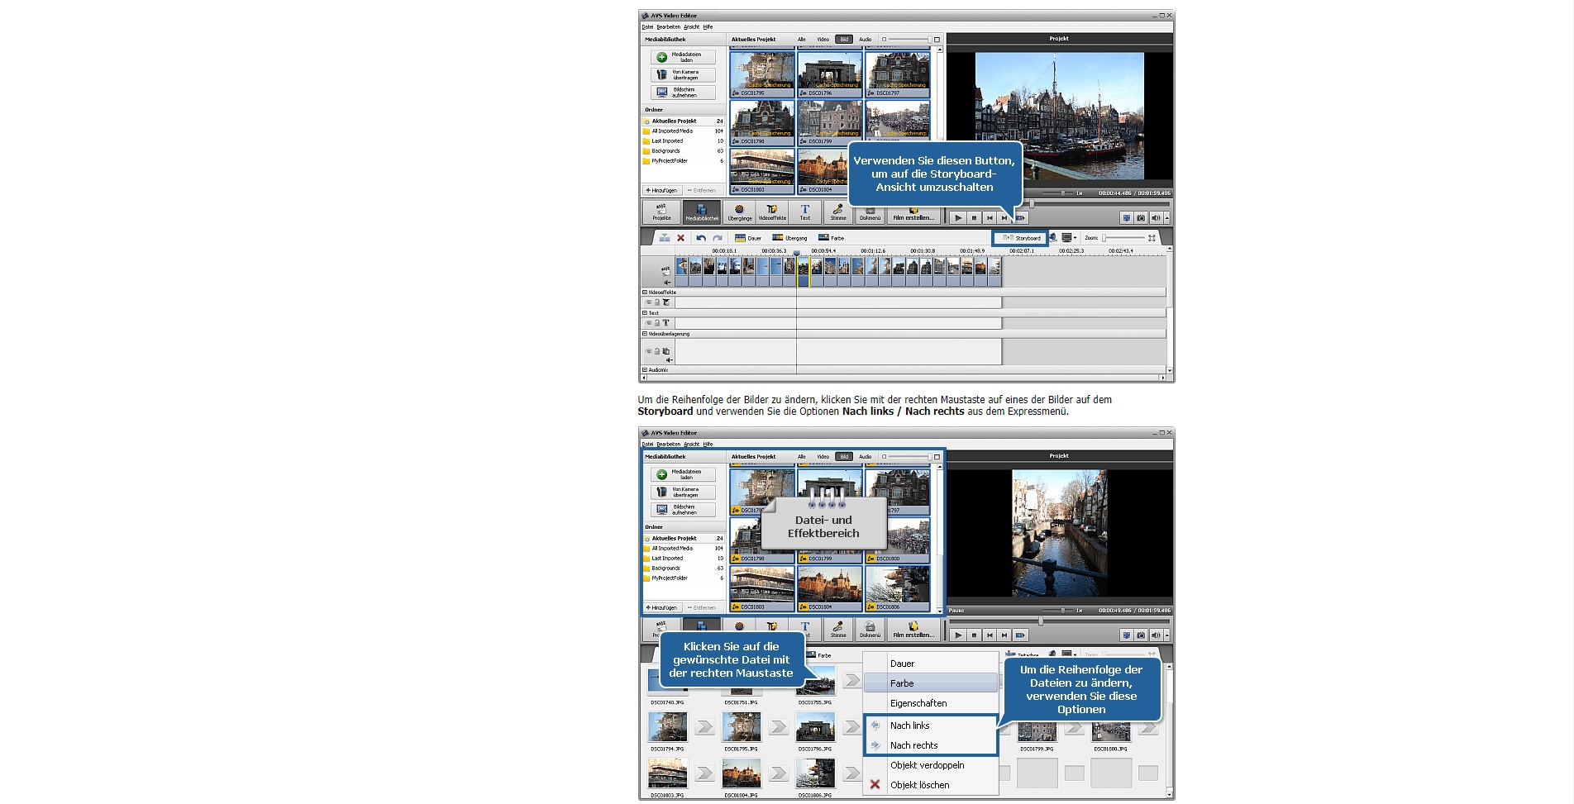Screen dimensions: 1574x804
Task: Open Backgrounds folder in timeline-view window
Action: (x=683, y=151)
